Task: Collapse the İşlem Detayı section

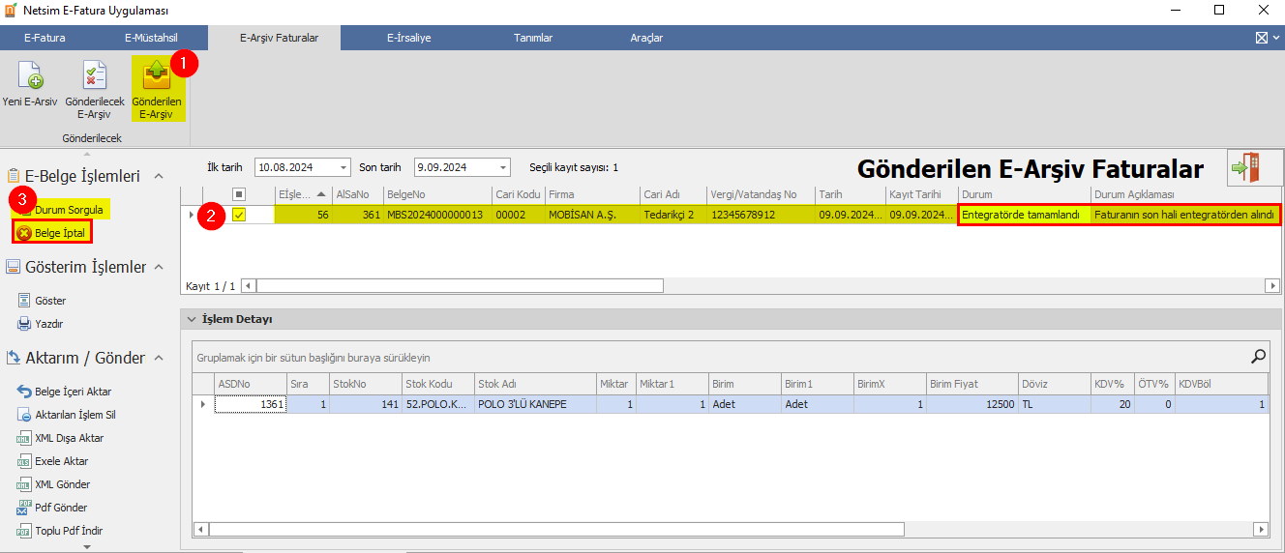Action: click(x=192, y=319)
